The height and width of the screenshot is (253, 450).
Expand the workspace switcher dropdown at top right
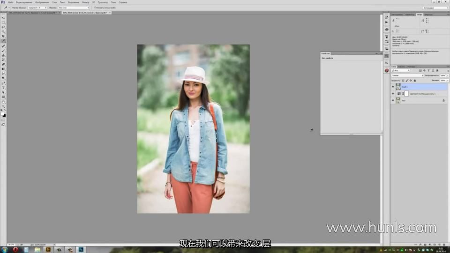[435, 7]
